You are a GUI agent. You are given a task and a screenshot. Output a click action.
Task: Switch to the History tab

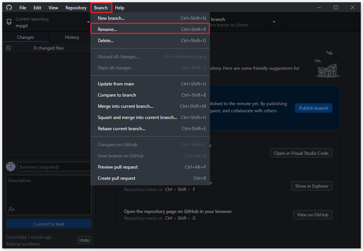[72, 37]
